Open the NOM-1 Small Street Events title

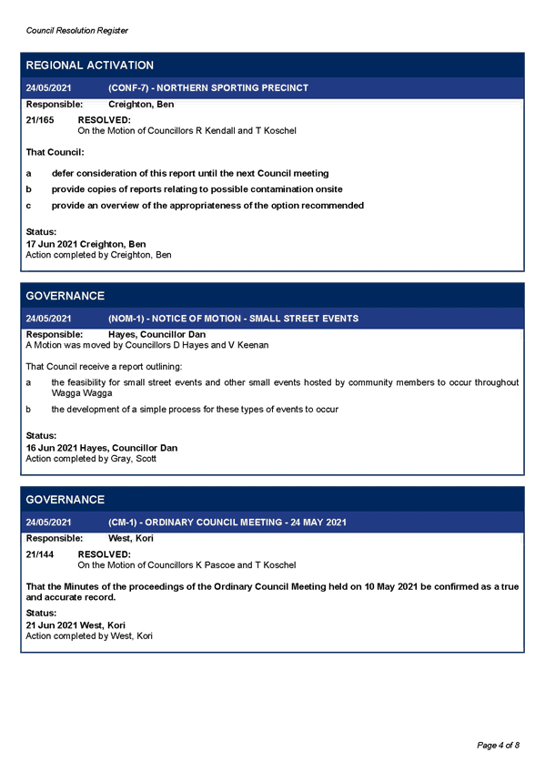click(233, 319)
